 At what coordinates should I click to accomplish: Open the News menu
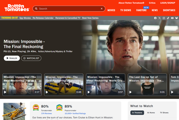tap(155, 10)
